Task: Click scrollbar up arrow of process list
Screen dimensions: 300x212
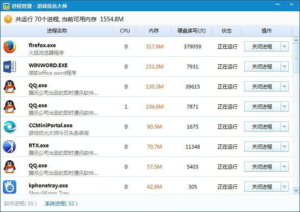Action: 296,40
